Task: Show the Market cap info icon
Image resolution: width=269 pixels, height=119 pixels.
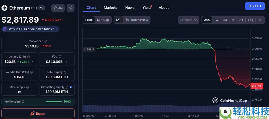Action: click(x=46, y=41)
